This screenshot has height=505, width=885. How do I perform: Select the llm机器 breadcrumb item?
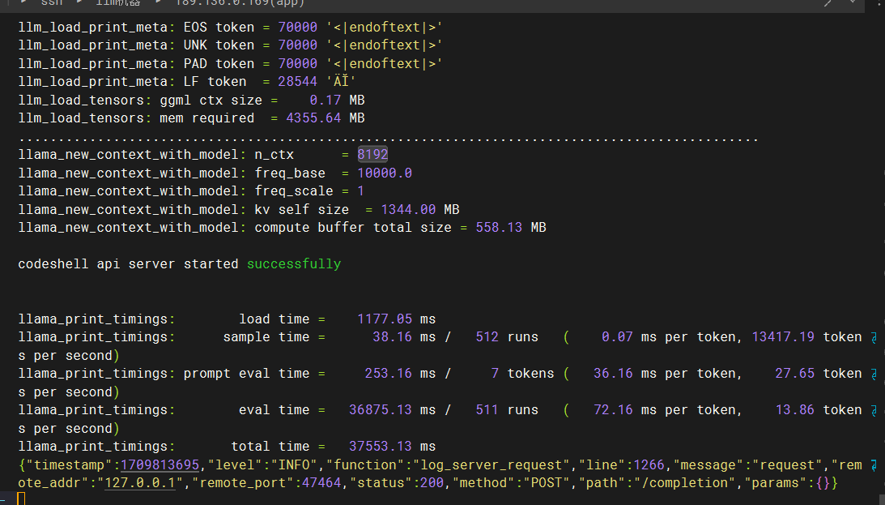pos(118,2)
